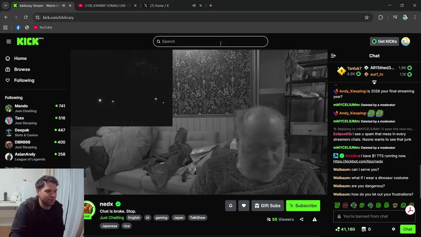Select the gaming tag
The height and width of the screenshot is (237, 421).
click(x=161, y=218)
